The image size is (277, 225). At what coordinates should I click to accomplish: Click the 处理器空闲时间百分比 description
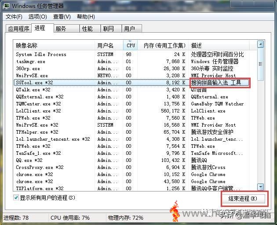(217, 54)
